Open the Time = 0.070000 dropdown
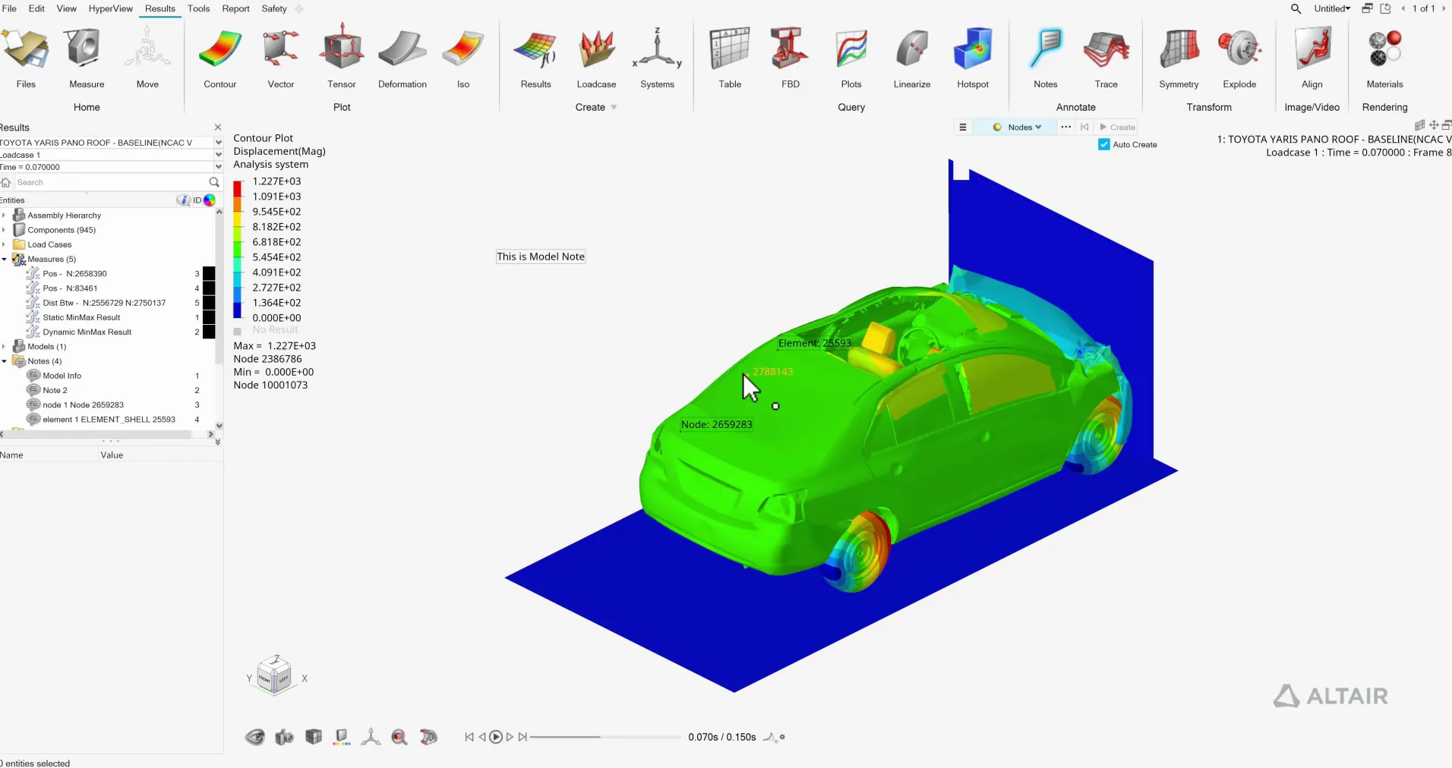1452x768 pixels. tap(218, 167)
